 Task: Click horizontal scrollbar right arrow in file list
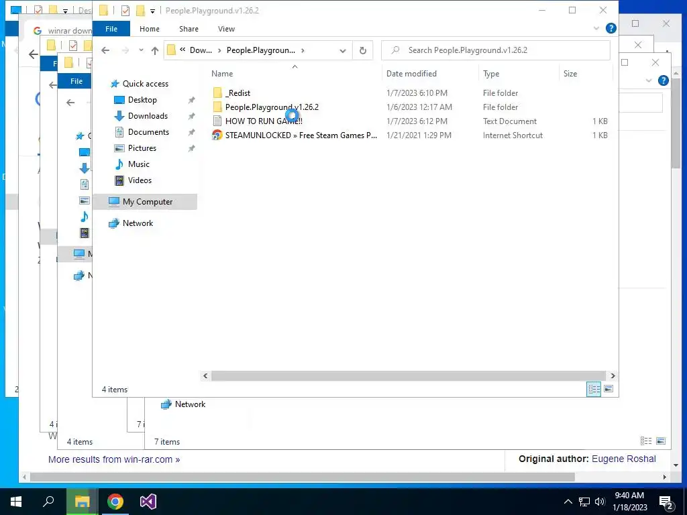[613, 376]
